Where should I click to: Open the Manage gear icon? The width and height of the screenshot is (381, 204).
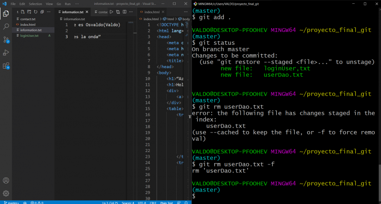click(6, 193)
